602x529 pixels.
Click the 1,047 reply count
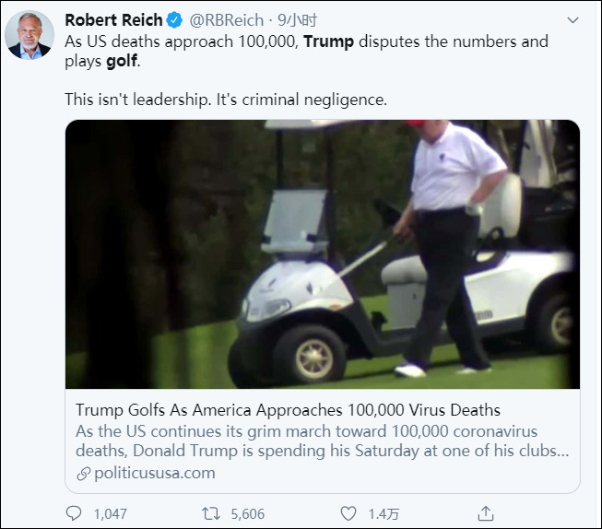(110, 513)
